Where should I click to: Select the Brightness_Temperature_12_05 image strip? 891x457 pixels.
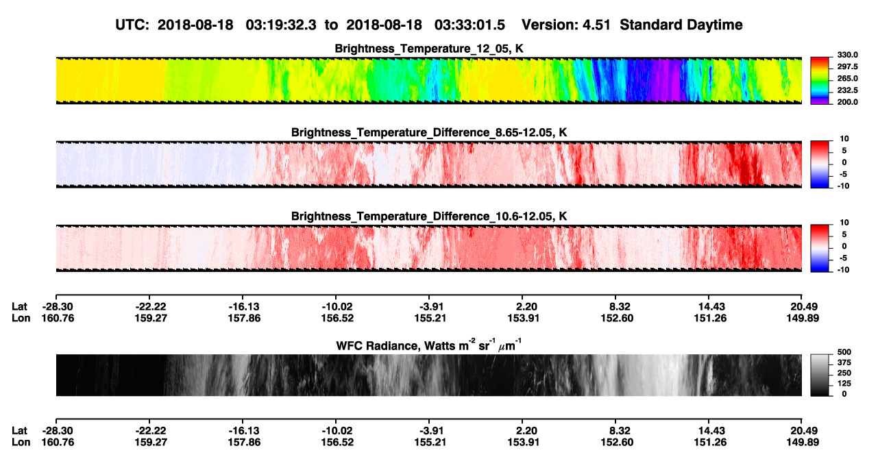coord(428,80)
